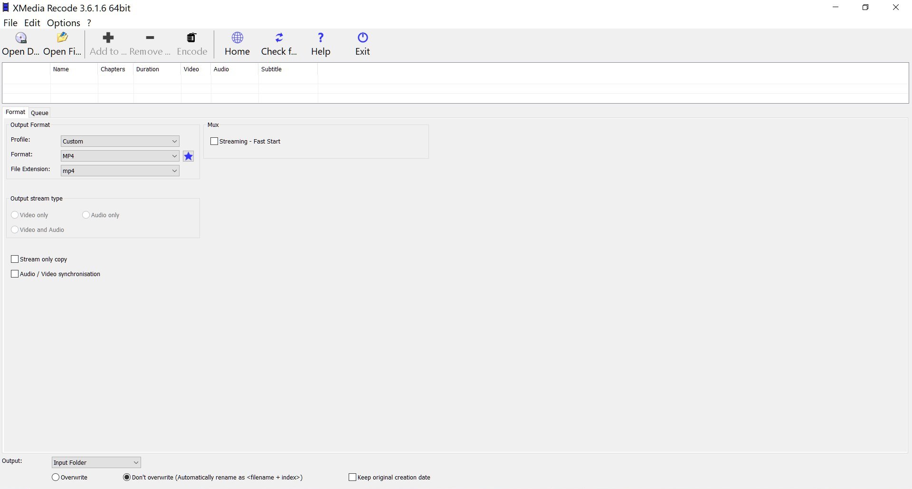Viewport: 912px width, 489px height.
Task: Switch to the Queue tab
Action: pyautogui.click(x=39, y=113)
